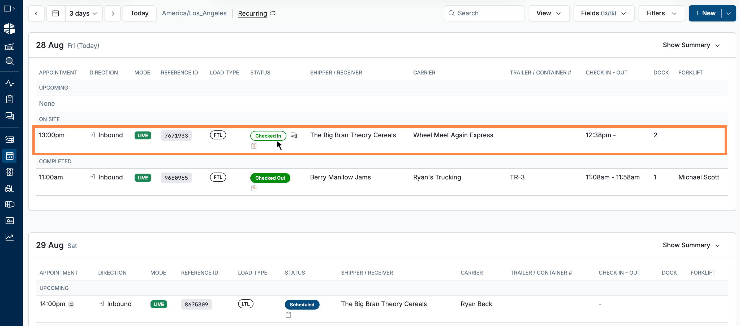Open the messages chat icon in sidebar
Viewport: 740px width, 326px height.
(x=10, y=116)
